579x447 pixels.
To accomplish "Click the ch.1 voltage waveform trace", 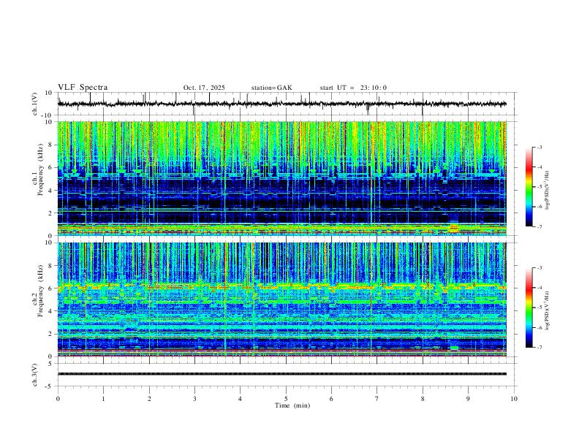I will pyautogui.click(x=281, y=104).
